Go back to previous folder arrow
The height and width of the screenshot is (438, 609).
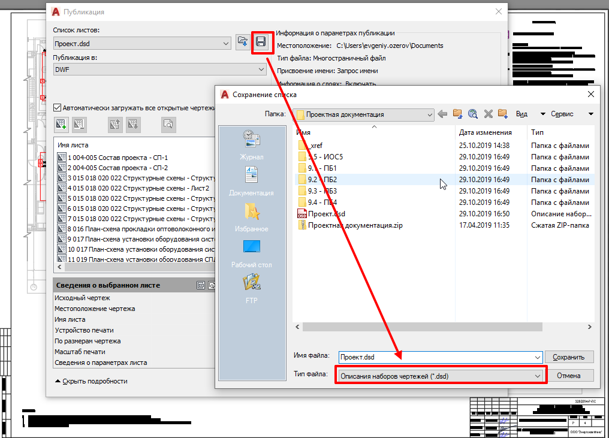(x=442, y=114)
